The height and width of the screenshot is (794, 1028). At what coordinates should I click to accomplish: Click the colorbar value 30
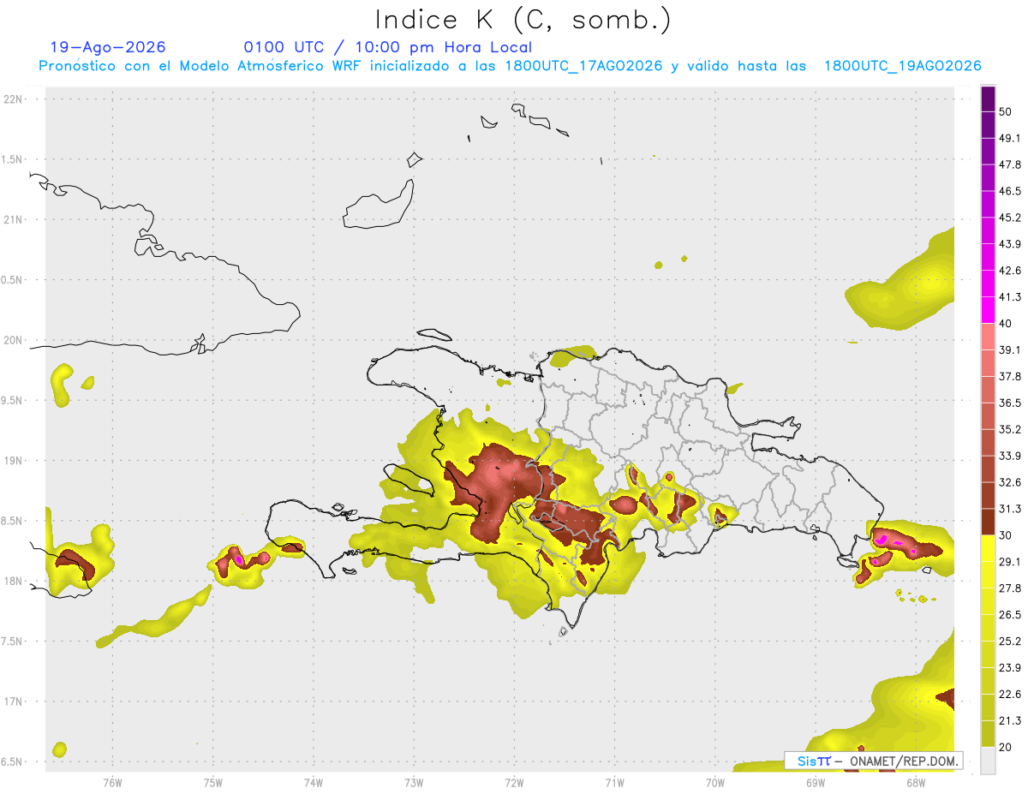[x=1006, y=535]
